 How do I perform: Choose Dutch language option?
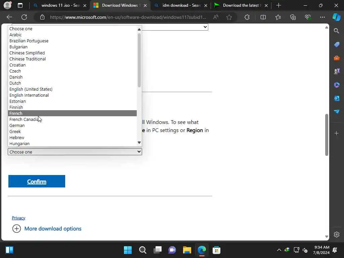73,83
